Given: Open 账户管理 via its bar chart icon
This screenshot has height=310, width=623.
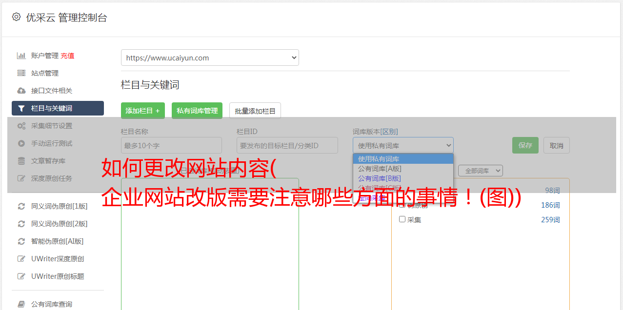Looking at the screenshot, I should 21,56.
